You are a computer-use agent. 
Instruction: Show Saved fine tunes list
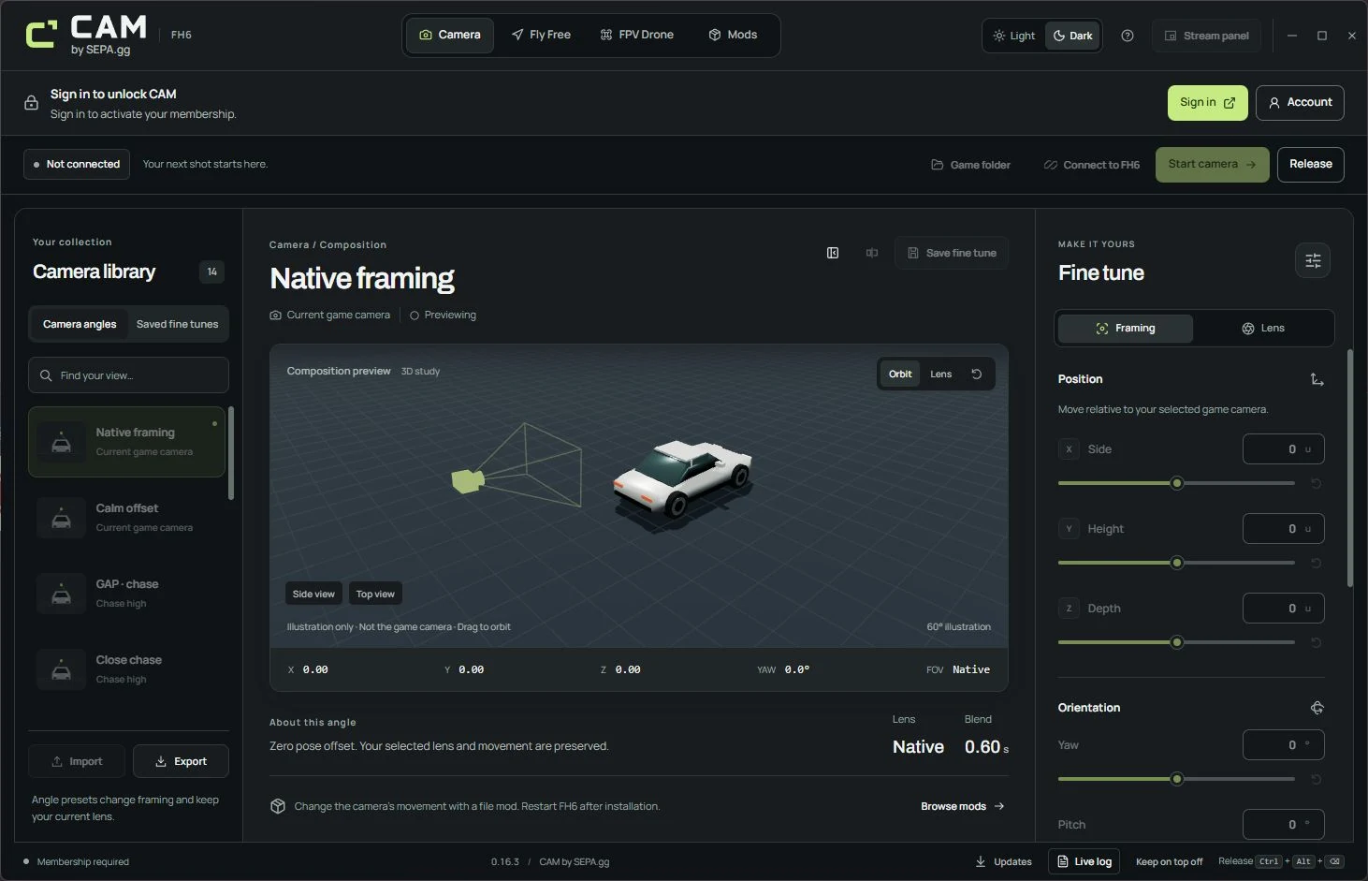[177, 324]
